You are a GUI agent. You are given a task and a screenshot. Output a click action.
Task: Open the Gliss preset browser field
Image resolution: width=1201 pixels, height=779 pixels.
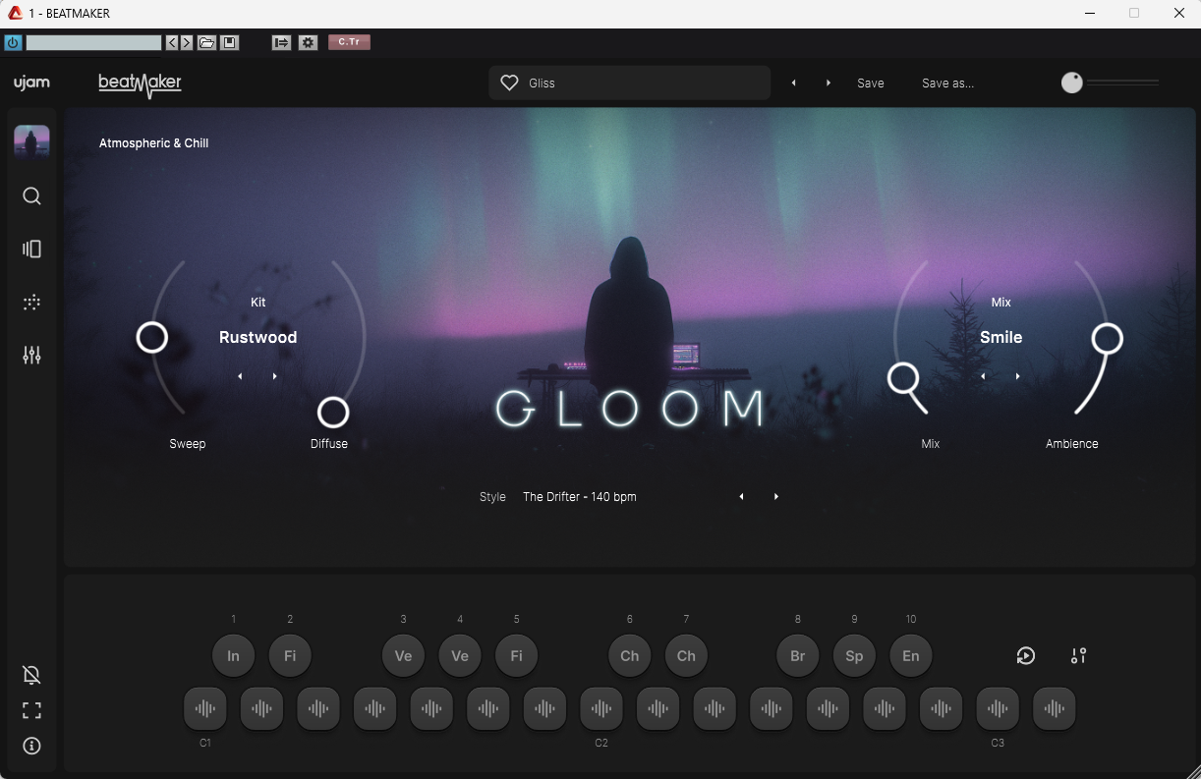pos(629,83)
